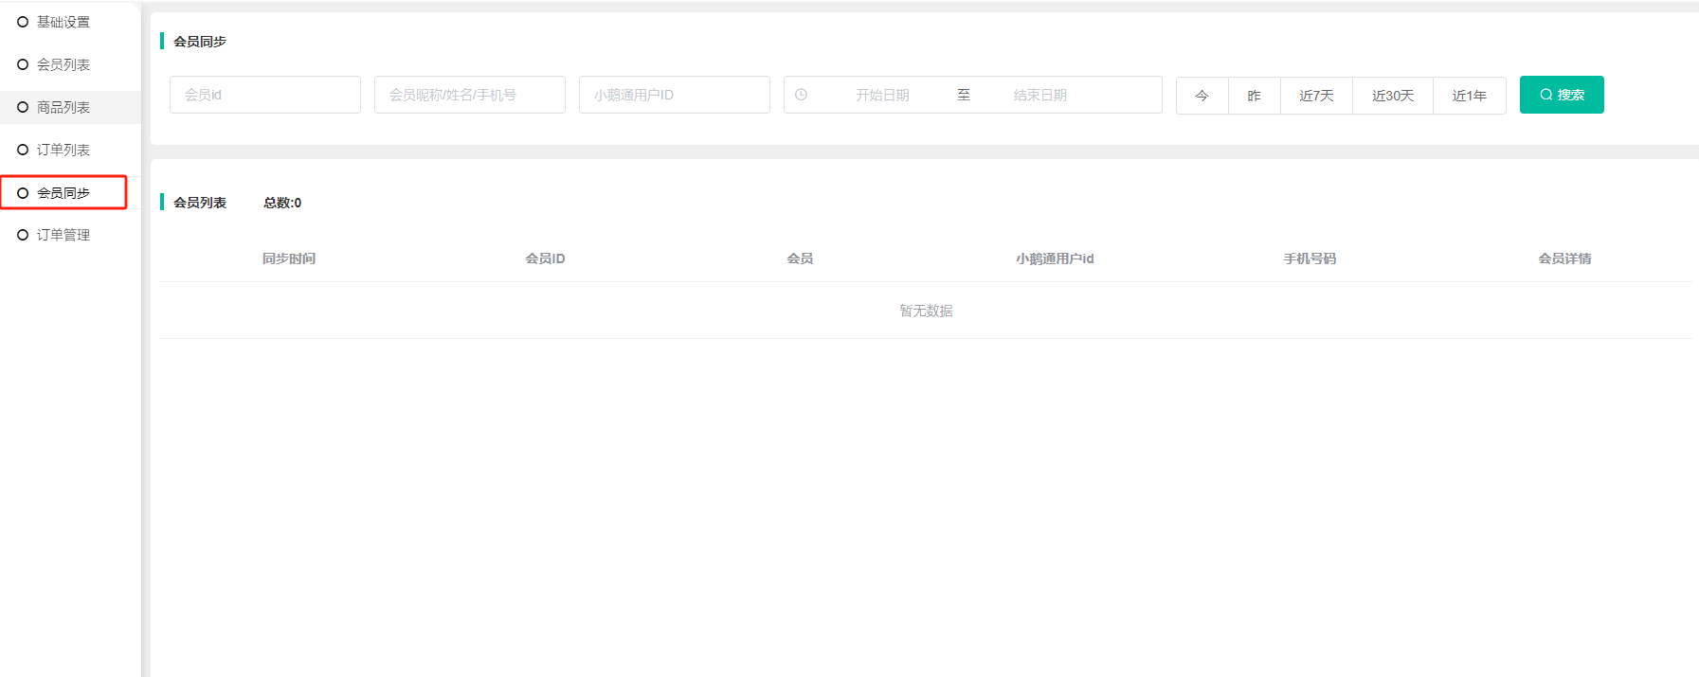This screenshot has height=677, width=1699.
Task: Choose the 近7天 date range option
Action: click(1316, 96)
